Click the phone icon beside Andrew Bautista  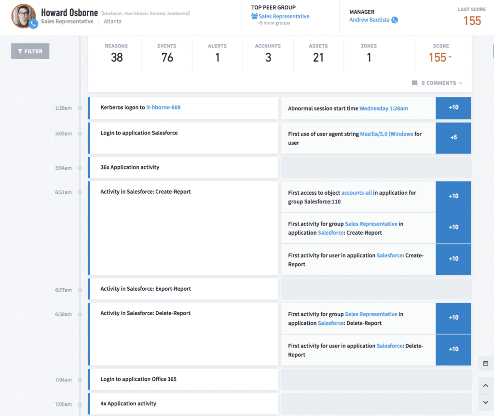click(x=395, y=20)
